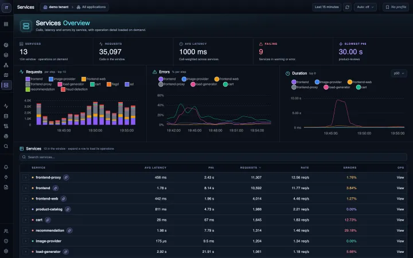Click the scroll logs icon in the sidebar
Viewport: 413px width, 258px height.
click(6, 126)
